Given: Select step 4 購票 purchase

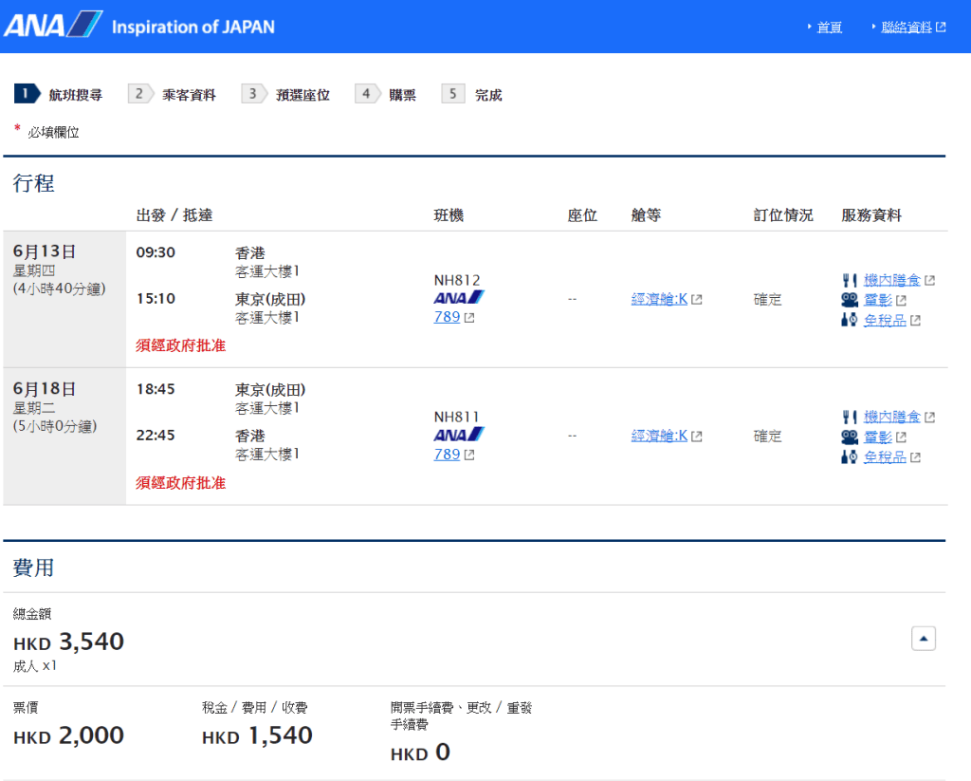Looking at the screenshot, I should click(390, 95).
